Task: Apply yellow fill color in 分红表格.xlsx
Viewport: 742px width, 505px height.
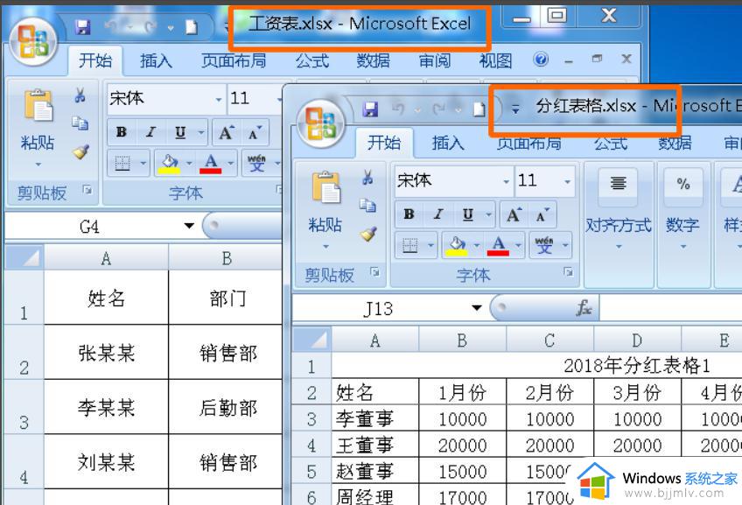Action: [456, 245]
